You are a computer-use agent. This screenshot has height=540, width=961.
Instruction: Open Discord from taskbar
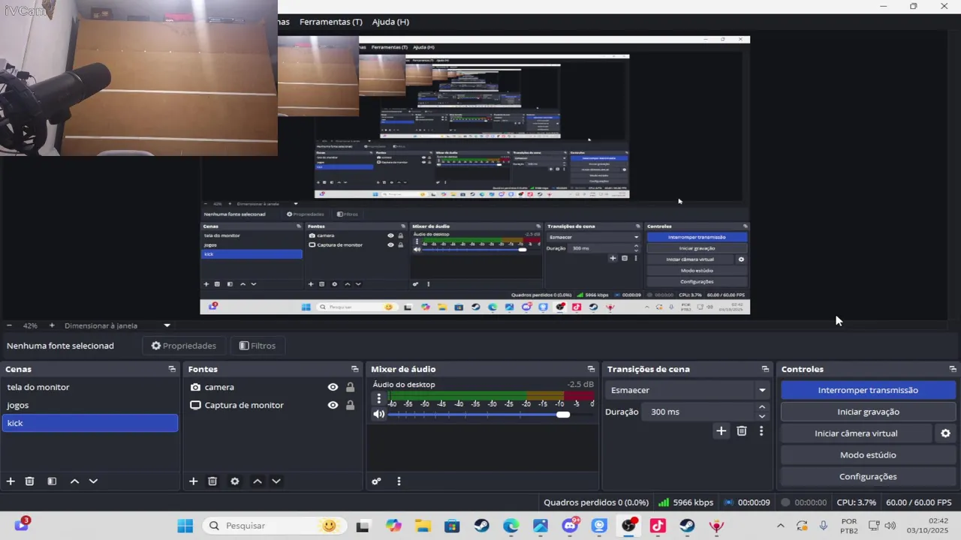click(x=570, y=526)
